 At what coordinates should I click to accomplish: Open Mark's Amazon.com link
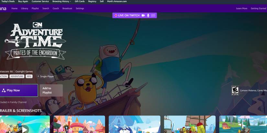coord(117,1)
